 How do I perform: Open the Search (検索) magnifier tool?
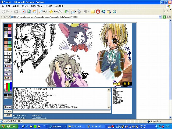pyautogui.click(x=43, y=12)
